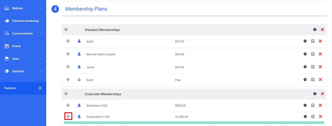This screenshot has height=126, width=332.
Task: Expand the Store submenu chevron
Action: click(x=41, y=59)
